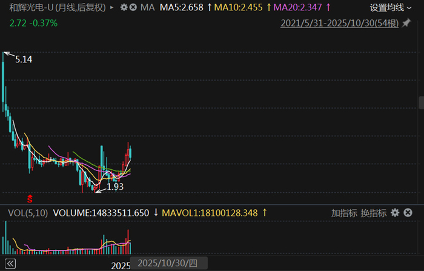Click the 5.14 high price label

click(x=24, y=59)
